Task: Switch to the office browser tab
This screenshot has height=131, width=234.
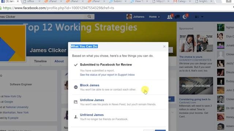Action: pos(31,1)
